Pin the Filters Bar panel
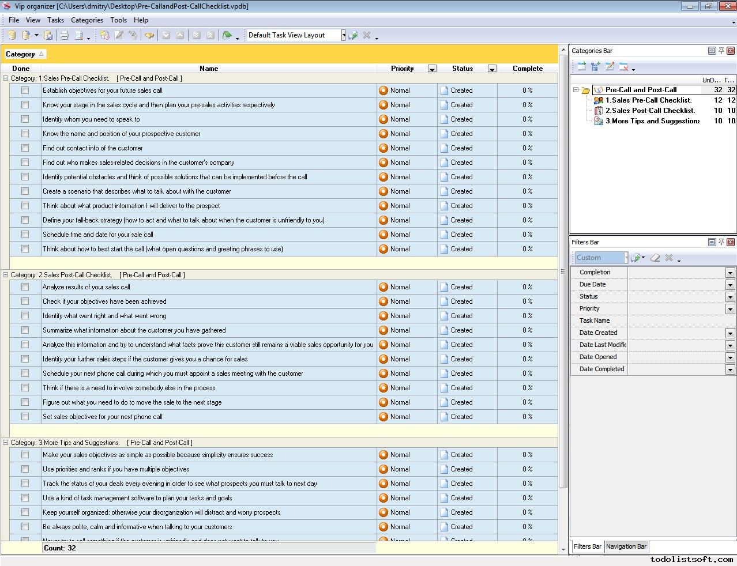The height and width of the screenshot is (566, 737). [721, 242]
